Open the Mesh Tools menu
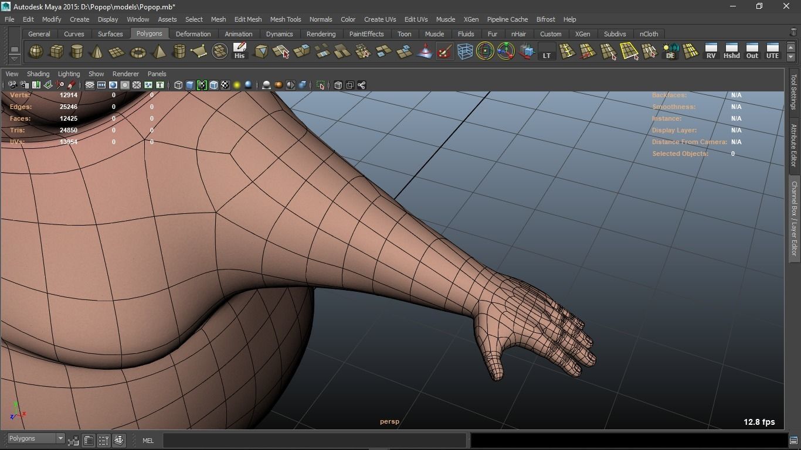 [286, 19]
